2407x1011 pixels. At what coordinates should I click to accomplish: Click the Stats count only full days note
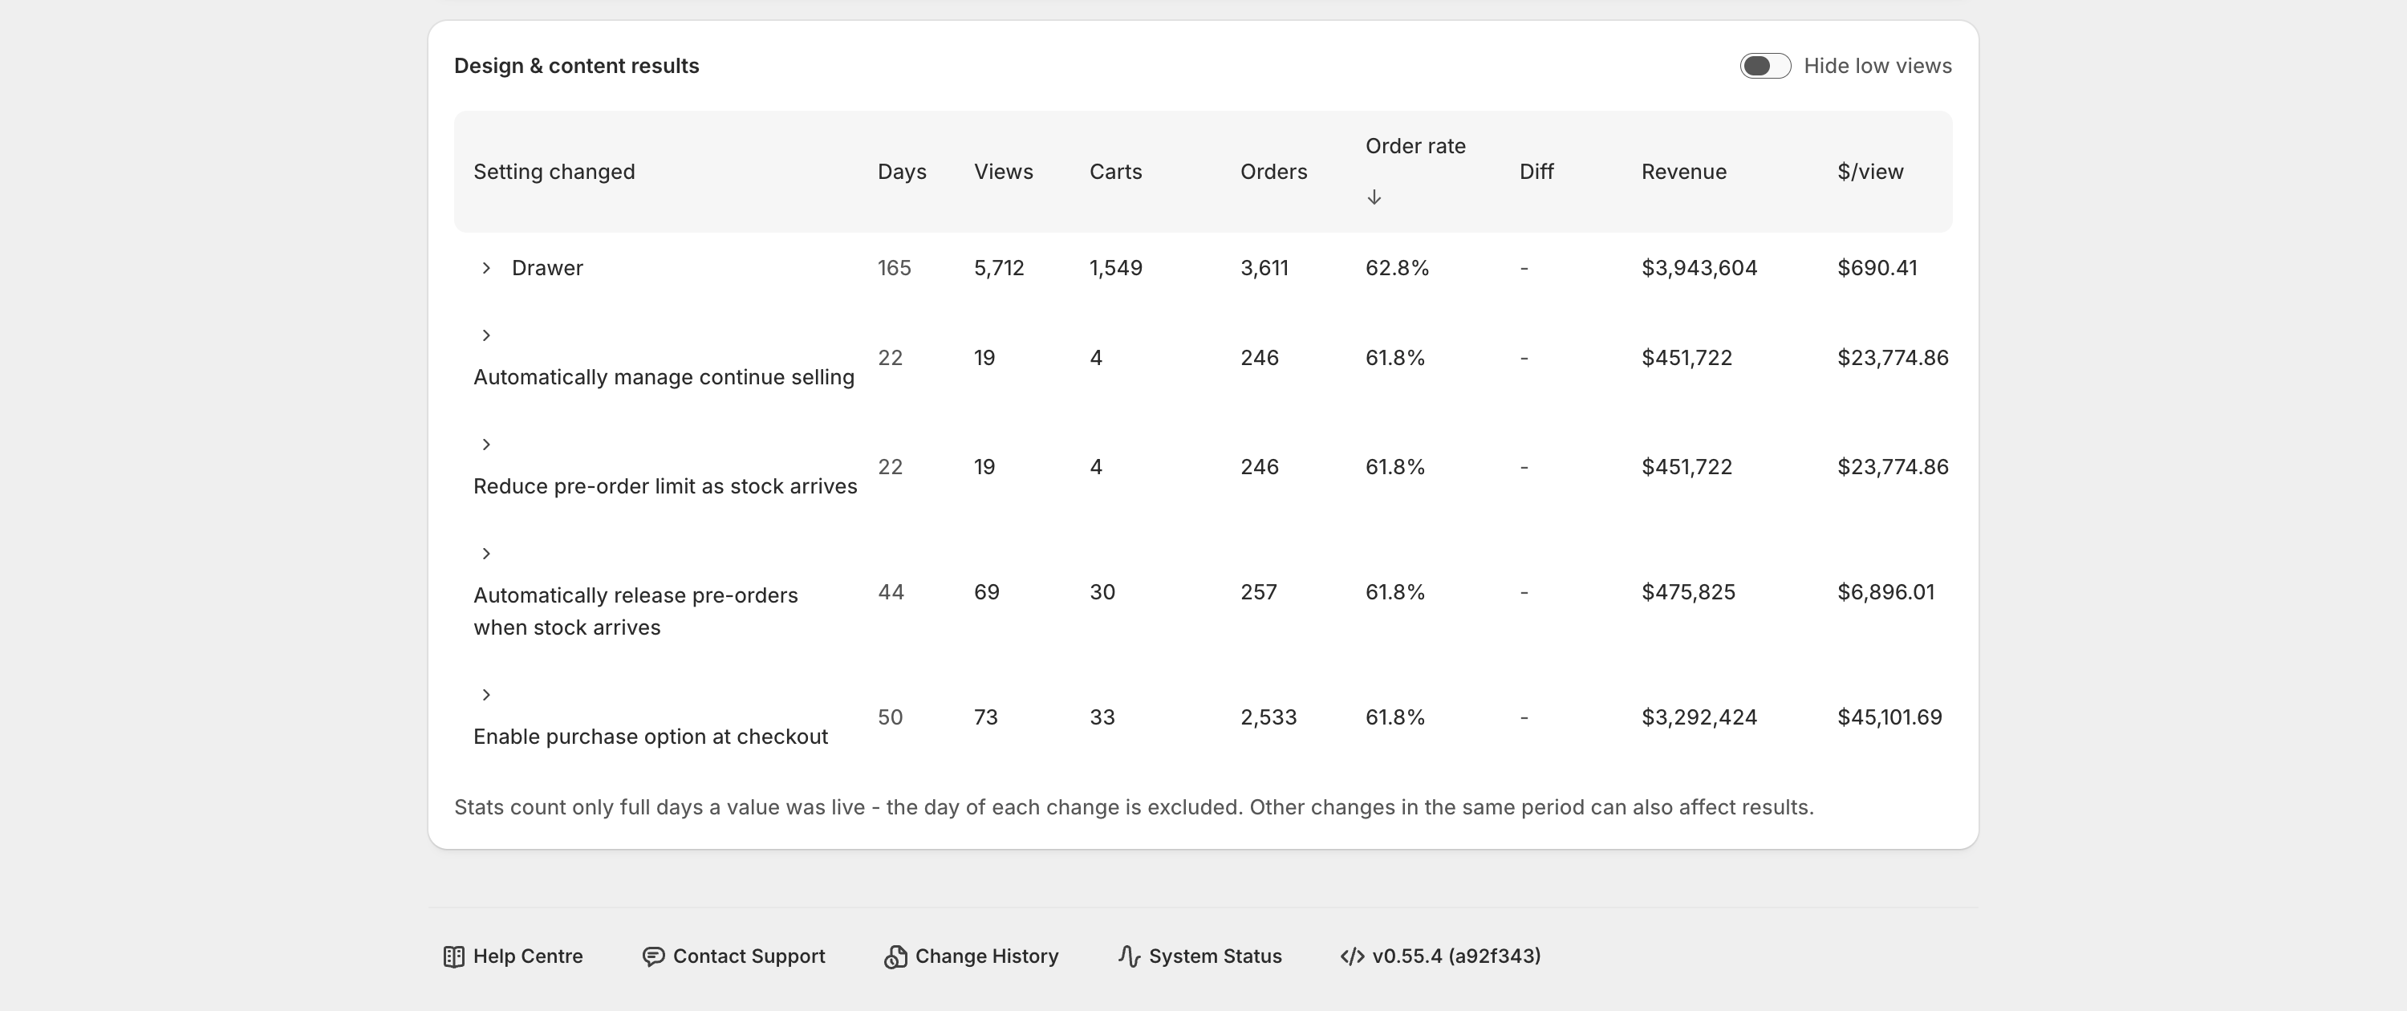coord(1134,807)
